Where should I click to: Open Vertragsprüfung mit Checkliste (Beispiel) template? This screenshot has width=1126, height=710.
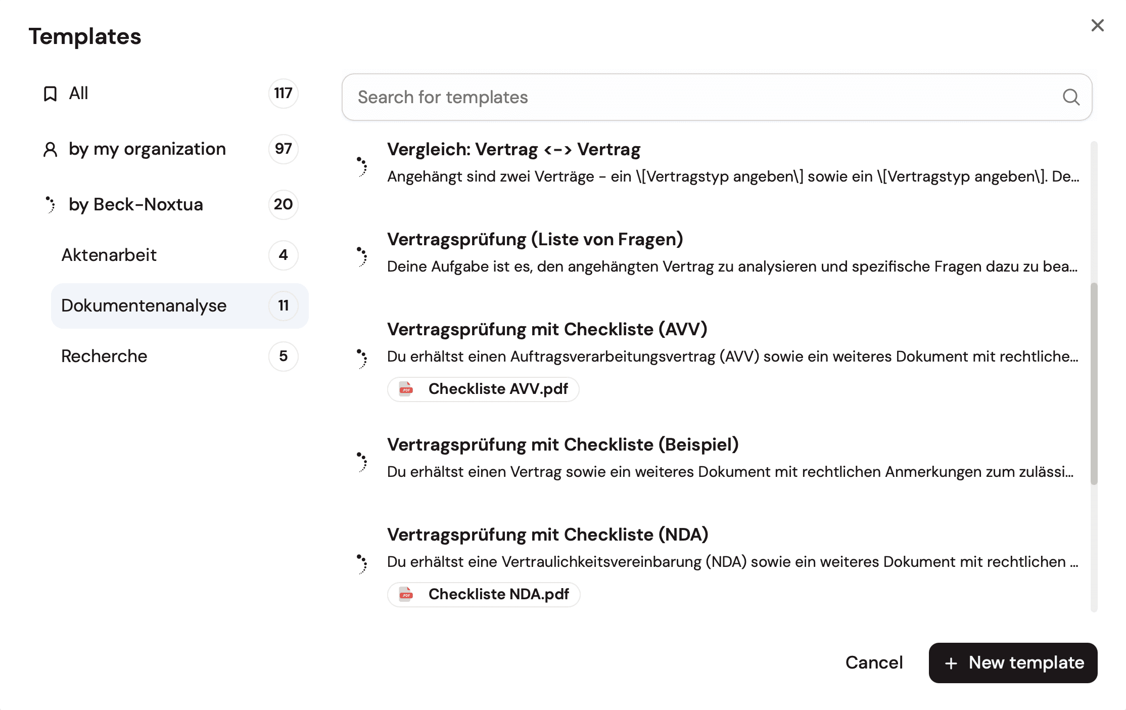pos(562,445)
